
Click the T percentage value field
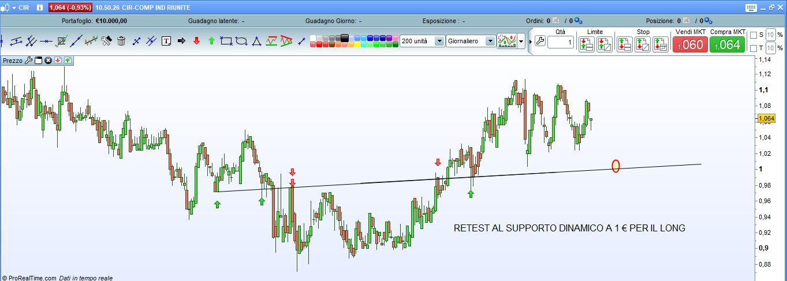770,48
